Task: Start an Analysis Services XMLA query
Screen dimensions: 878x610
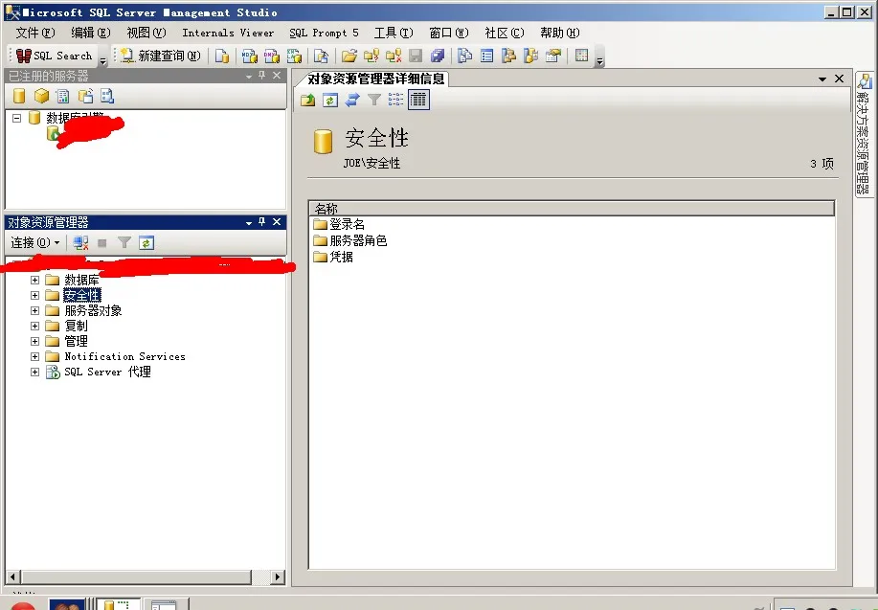Action: click(x=294, y=56)
